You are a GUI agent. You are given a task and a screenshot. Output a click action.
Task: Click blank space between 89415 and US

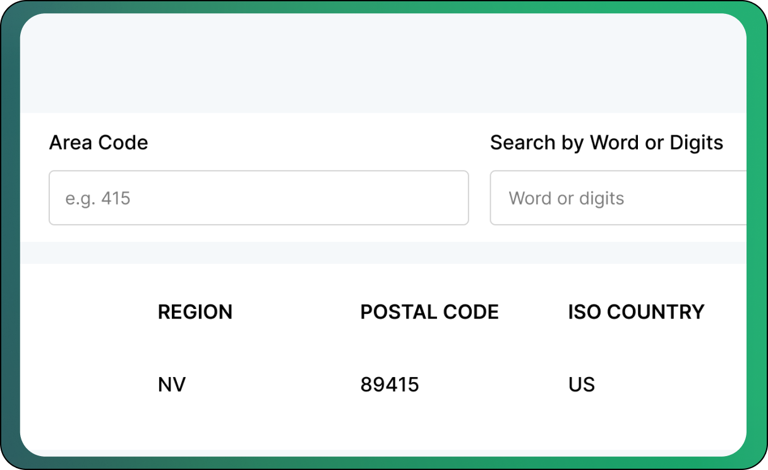pos(493,385)
